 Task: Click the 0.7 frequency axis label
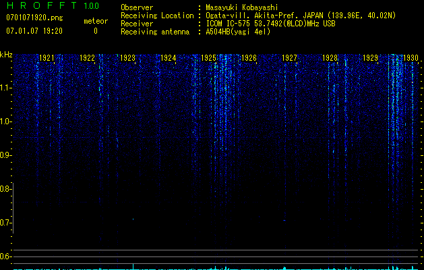click(5, 223)
